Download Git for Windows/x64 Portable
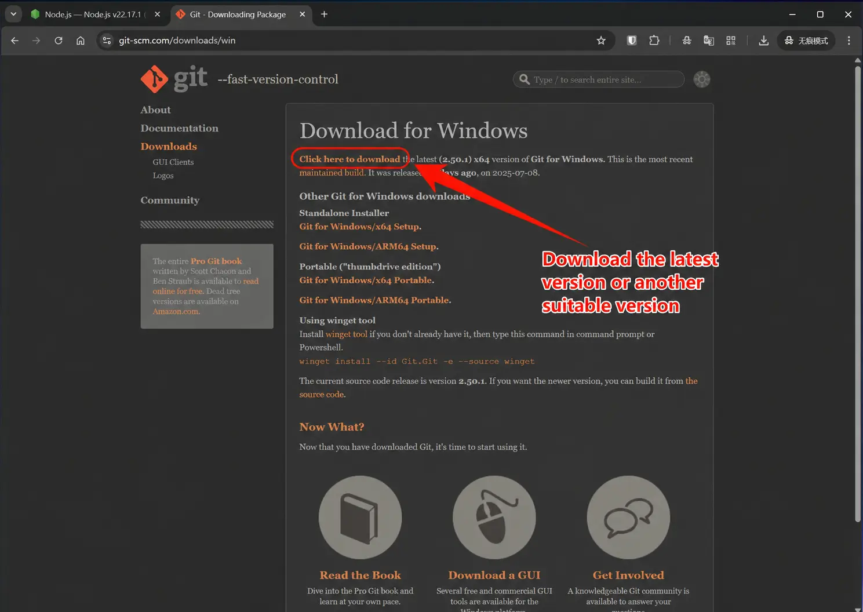Image resolution: width=863 pixels, height=612 pixels. [x=366, y=280]
